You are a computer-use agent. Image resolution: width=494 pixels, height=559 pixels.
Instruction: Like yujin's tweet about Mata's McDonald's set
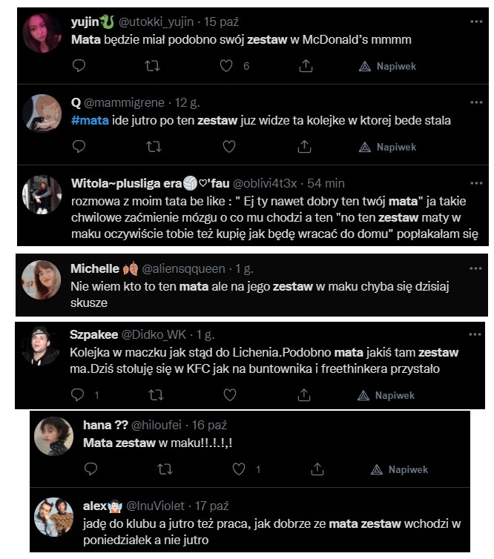(x=226, y=66)
